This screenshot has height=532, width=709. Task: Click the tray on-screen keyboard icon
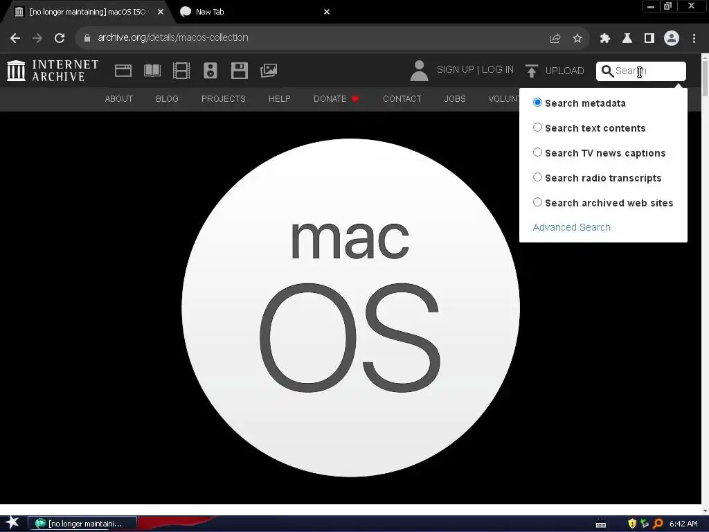[x=601, y=525]
